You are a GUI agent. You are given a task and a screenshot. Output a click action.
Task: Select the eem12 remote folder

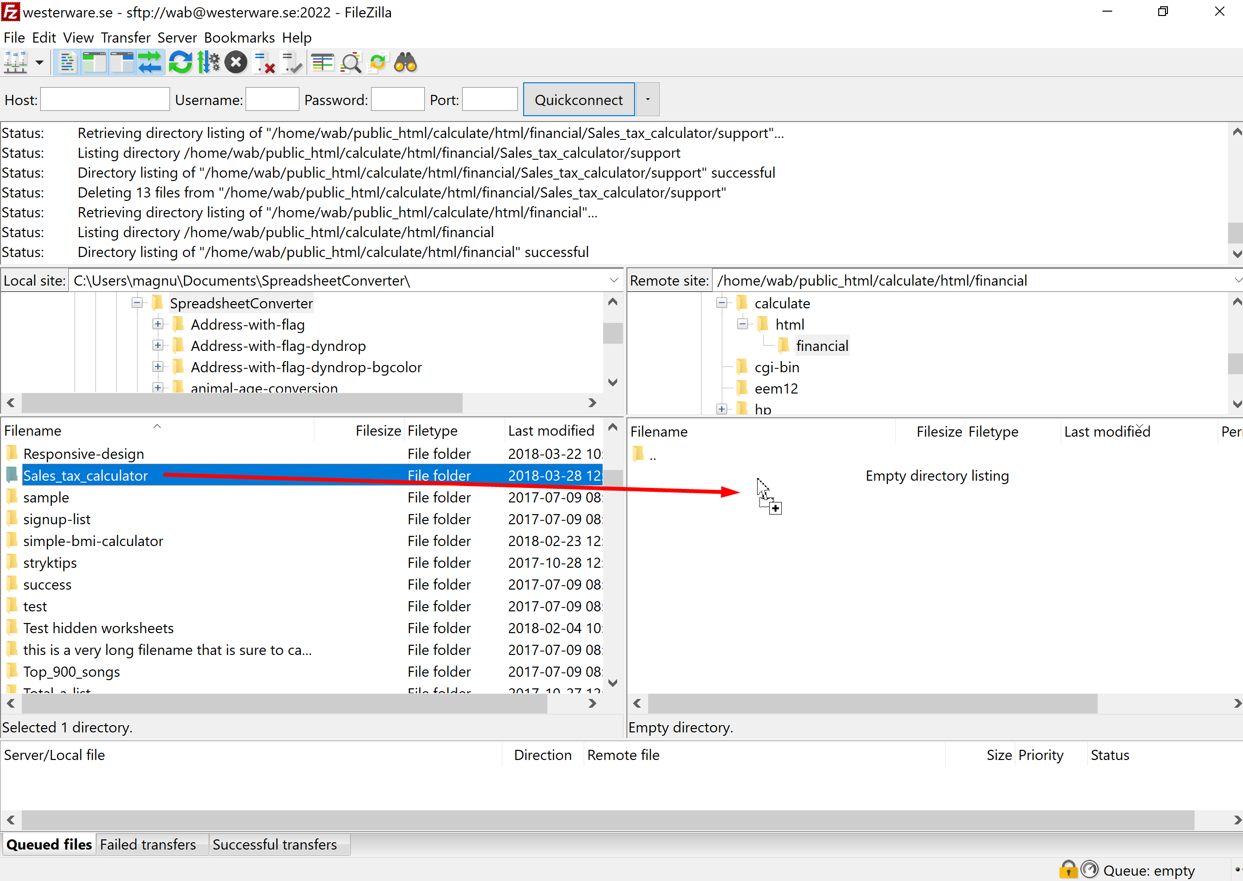(x=776, y=388)
